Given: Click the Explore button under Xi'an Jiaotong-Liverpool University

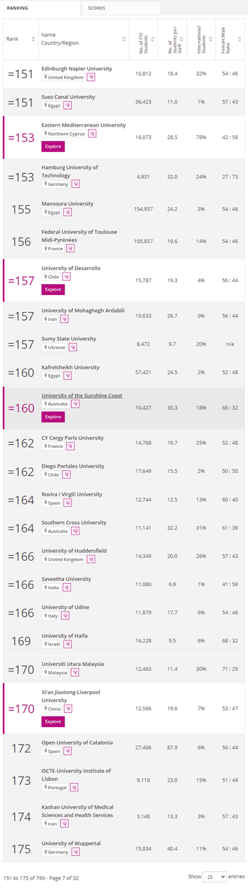Looking at the screenshot, I should click(53, 722).
